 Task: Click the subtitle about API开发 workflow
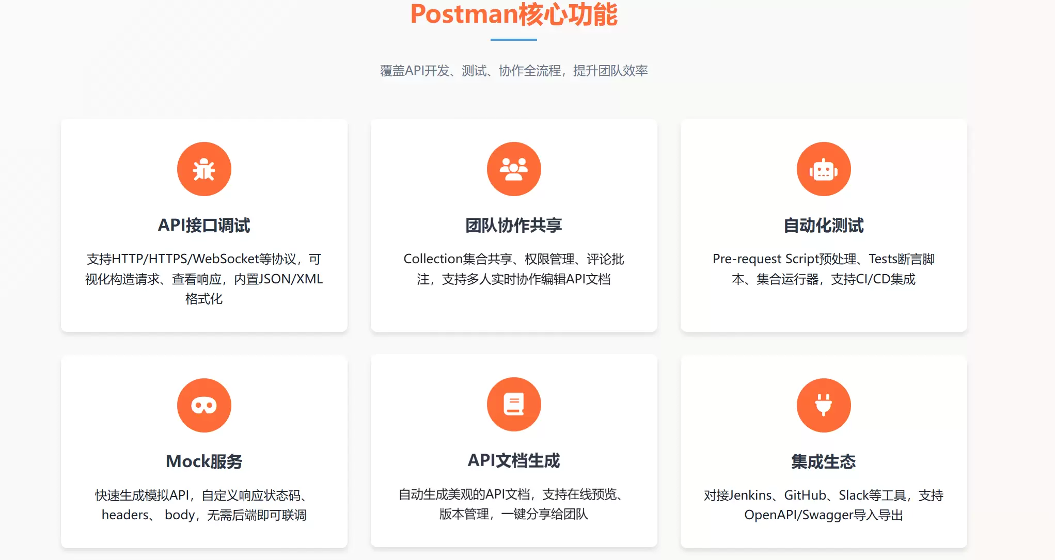click(x=514, y=71)
